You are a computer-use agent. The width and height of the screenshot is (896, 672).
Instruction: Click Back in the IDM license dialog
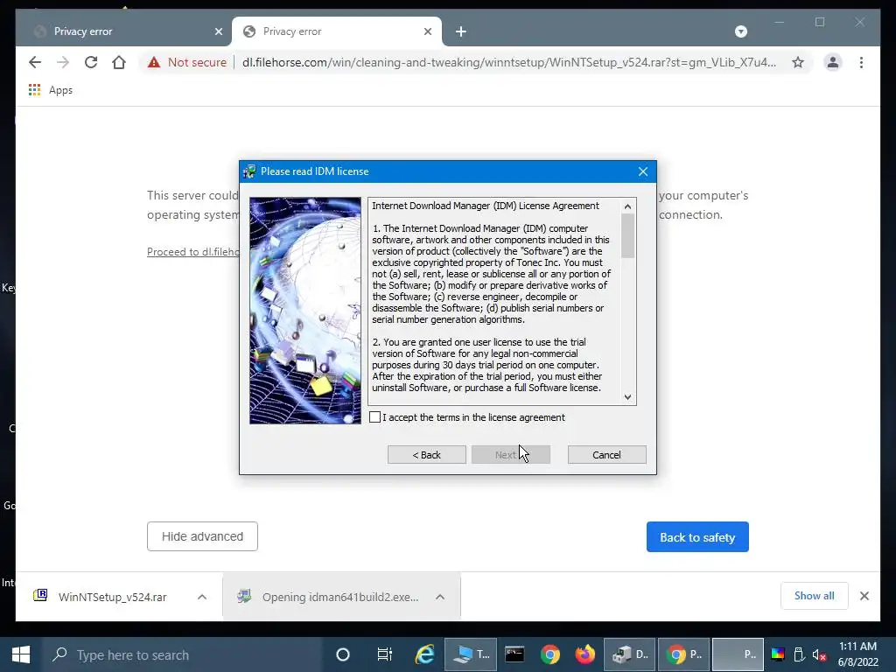click(x=427, y=455)
